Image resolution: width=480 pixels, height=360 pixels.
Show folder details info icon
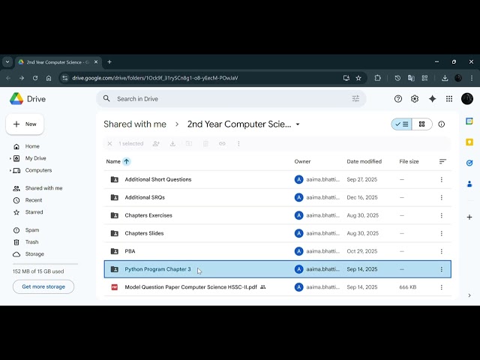point(442,124)
